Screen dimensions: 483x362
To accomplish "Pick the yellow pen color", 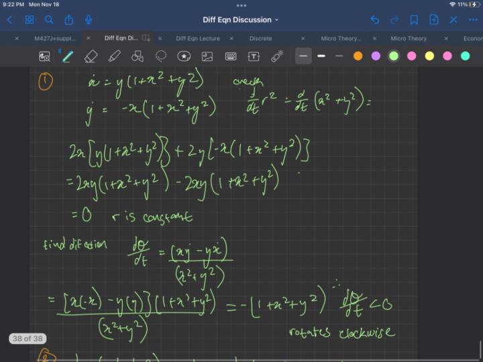I will 430,56.
